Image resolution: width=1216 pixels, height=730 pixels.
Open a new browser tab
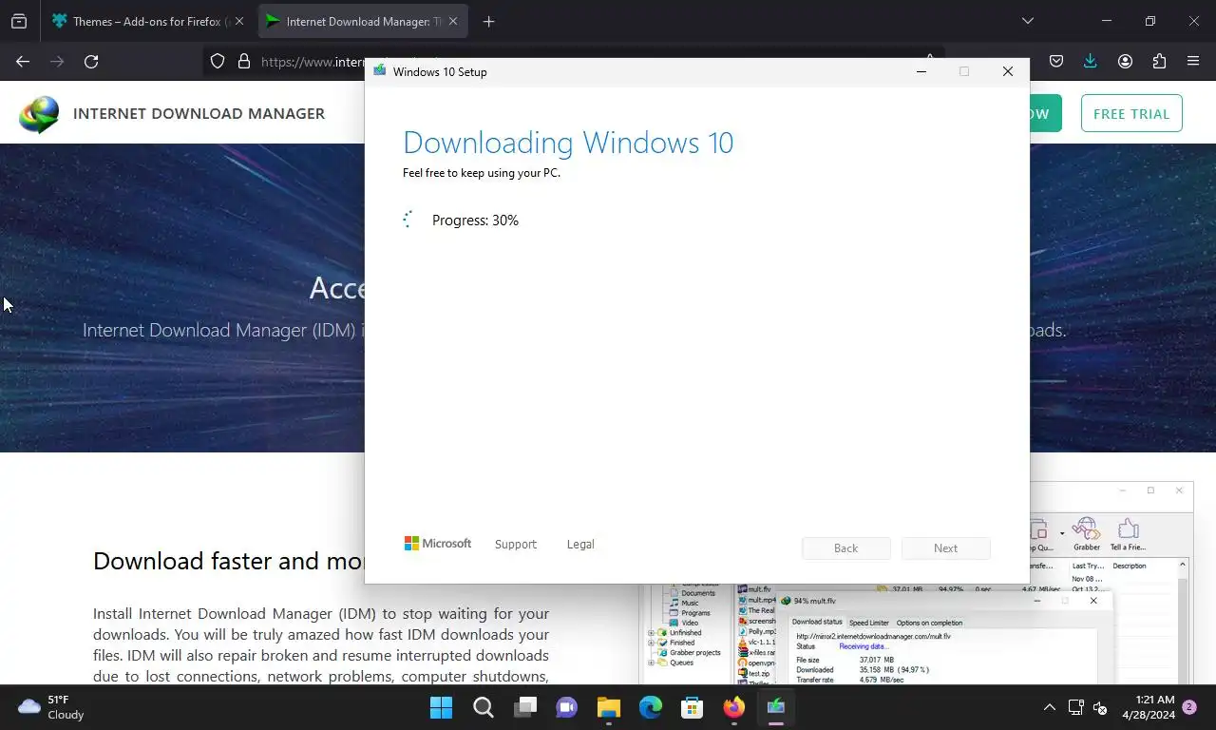point(488,21)
